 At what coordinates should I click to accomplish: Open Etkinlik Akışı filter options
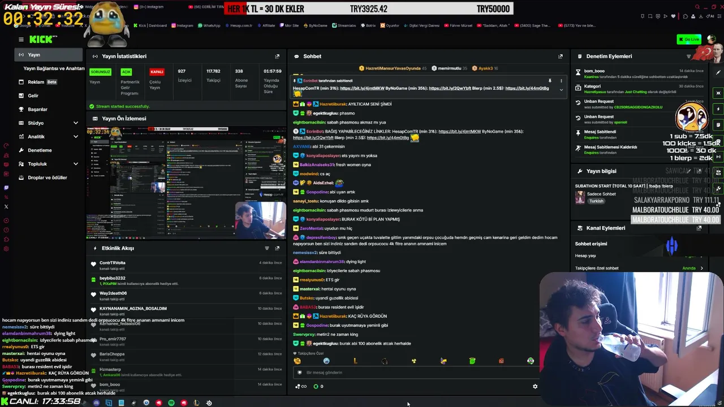click(267, 248)
